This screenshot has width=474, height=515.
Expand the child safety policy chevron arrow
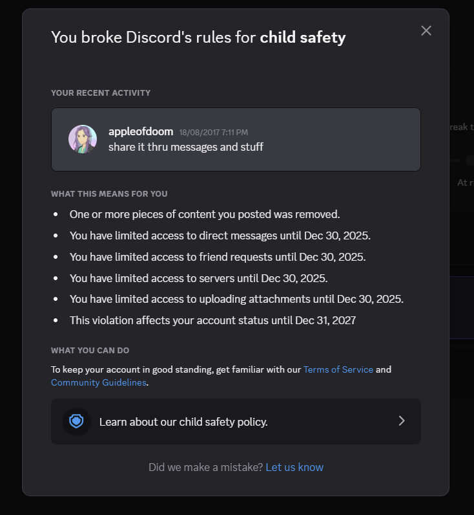[401, 421]
